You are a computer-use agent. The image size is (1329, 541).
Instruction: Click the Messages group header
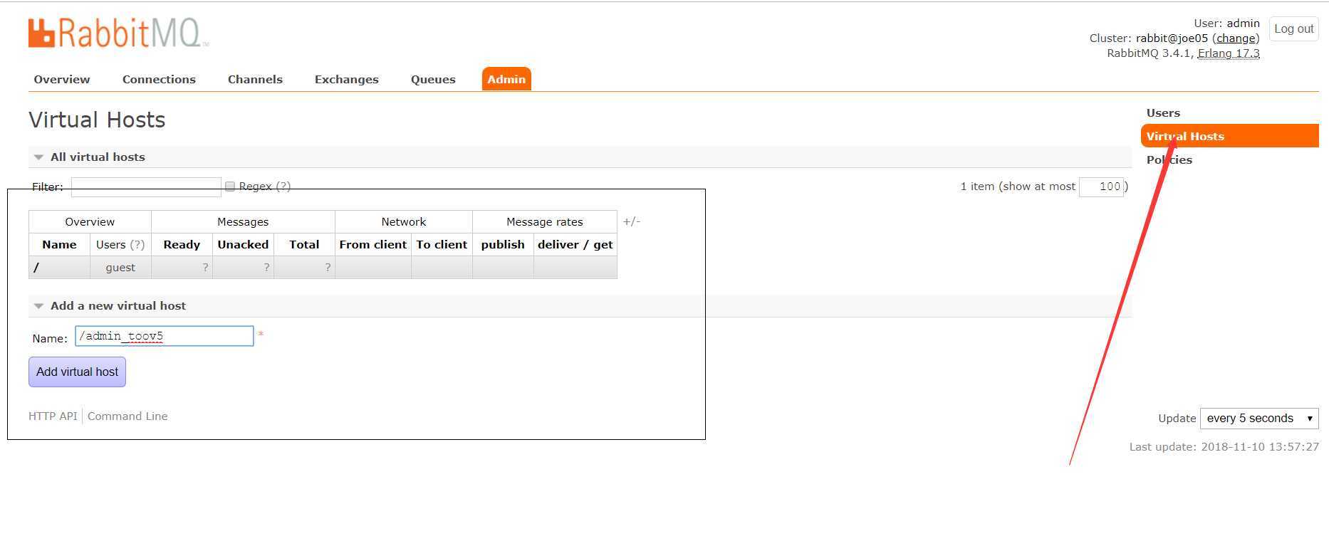(243, 221)
